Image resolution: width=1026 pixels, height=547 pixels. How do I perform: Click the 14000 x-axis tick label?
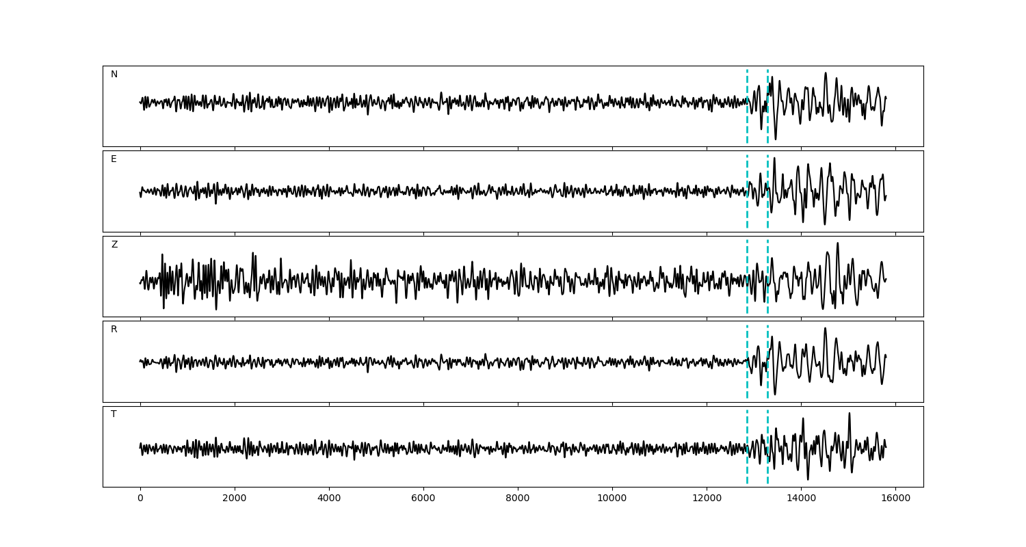(x=801, y=499)
